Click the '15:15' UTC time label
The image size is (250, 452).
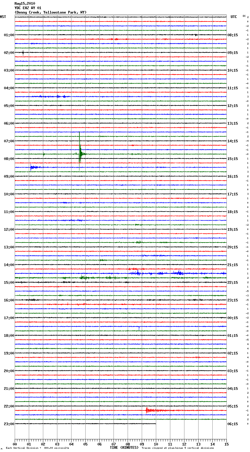[x=233, y=159]
